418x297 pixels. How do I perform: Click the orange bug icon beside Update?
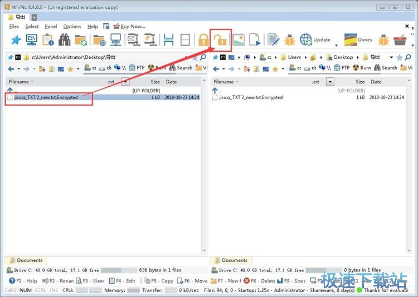[x=289, y=40]
